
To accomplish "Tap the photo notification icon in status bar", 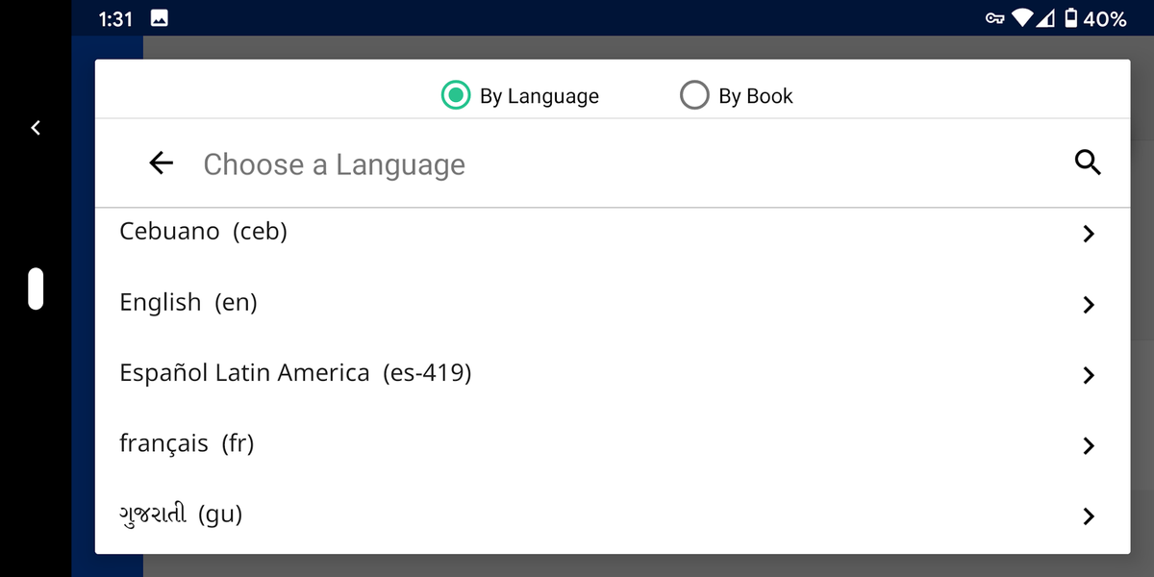I will click(x=160, y=18).
